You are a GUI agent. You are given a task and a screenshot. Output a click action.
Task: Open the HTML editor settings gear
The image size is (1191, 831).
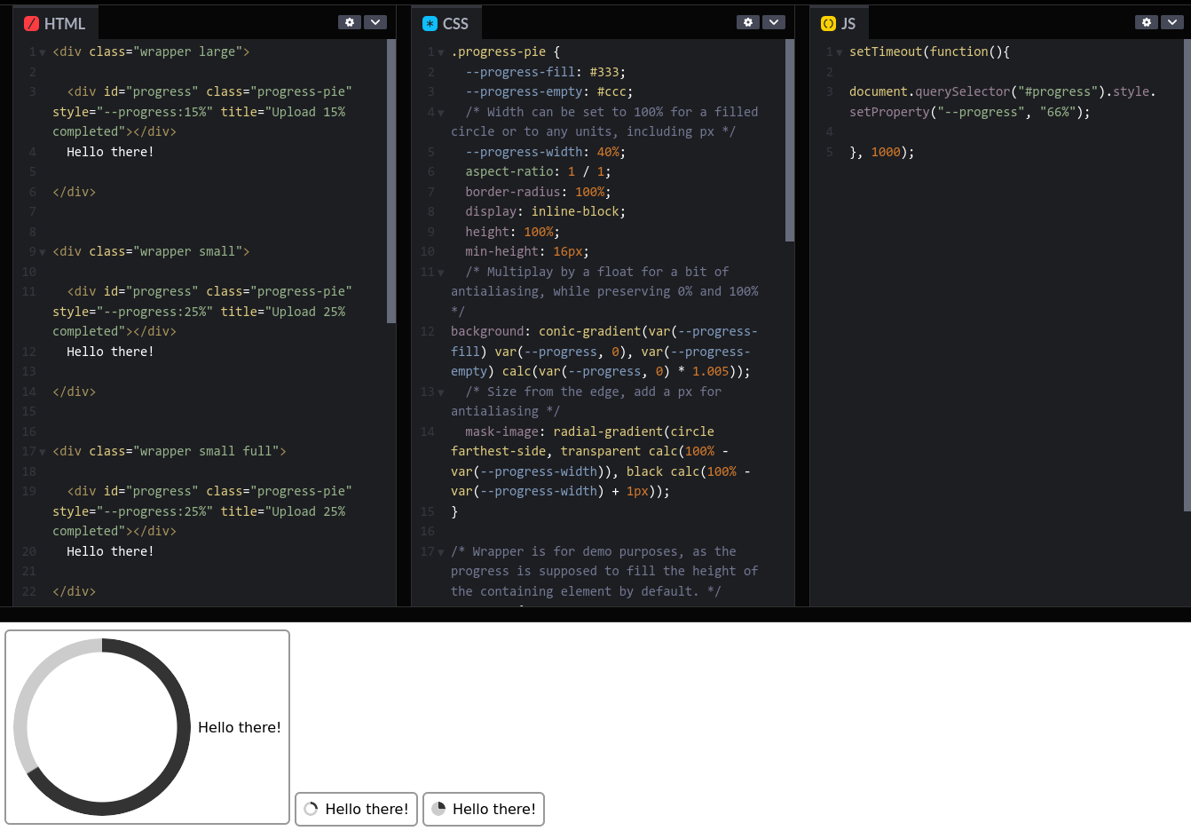[350, 22]
